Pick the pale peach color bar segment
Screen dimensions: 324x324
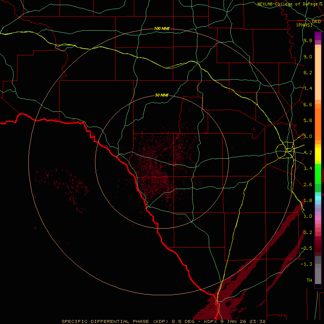[x=318, y=74]
